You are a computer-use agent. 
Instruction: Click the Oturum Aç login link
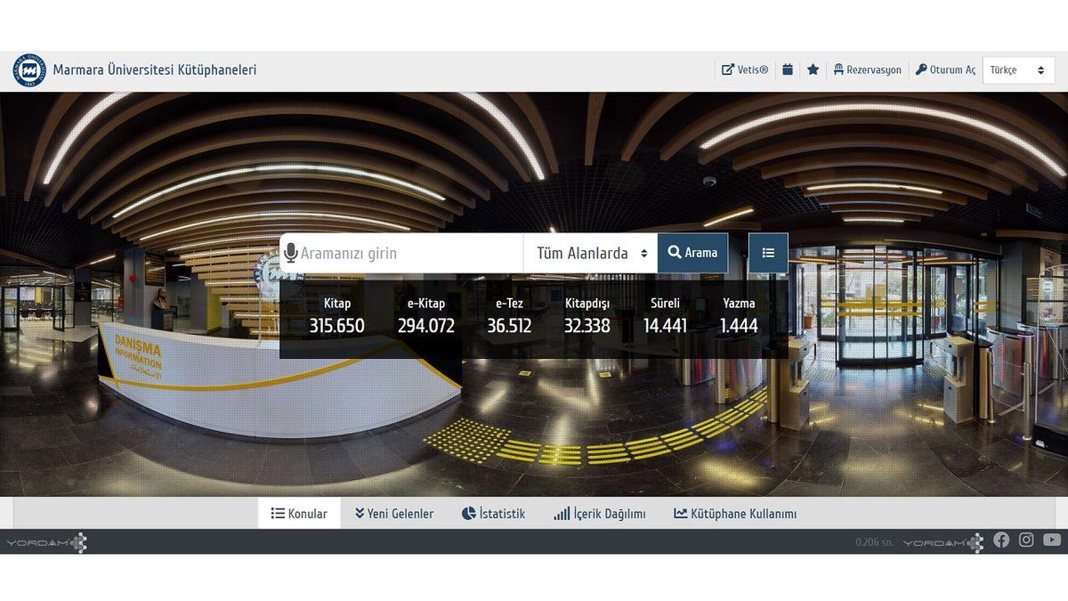[945, 69]
